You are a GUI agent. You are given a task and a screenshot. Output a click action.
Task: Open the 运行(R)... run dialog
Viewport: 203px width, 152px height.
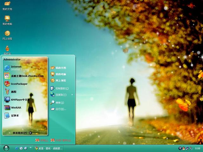[58, 109]
